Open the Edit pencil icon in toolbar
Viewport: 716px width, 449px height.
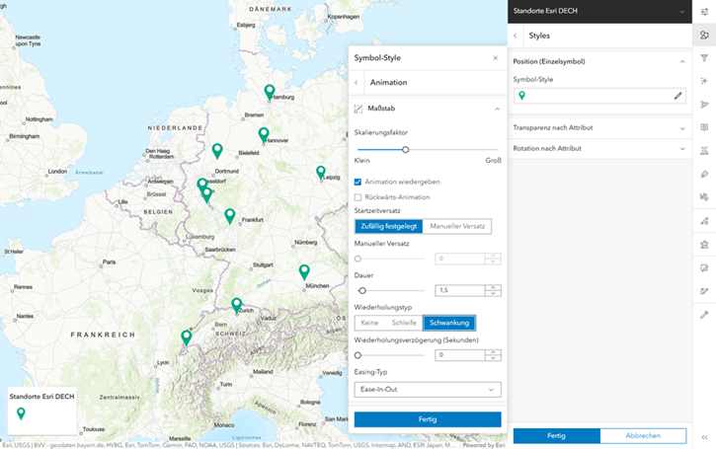tap(704, 267)
